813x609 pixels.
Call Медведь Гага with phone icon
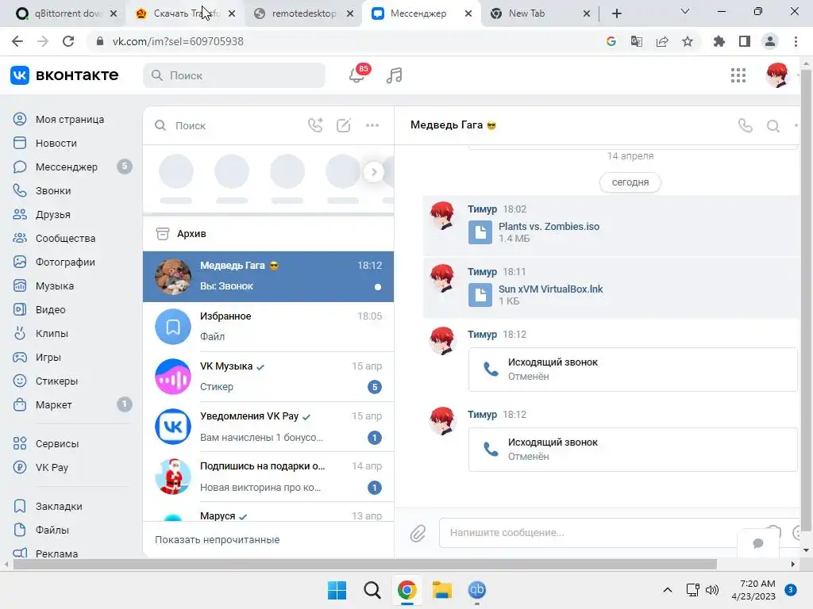[x=745, y=125]
